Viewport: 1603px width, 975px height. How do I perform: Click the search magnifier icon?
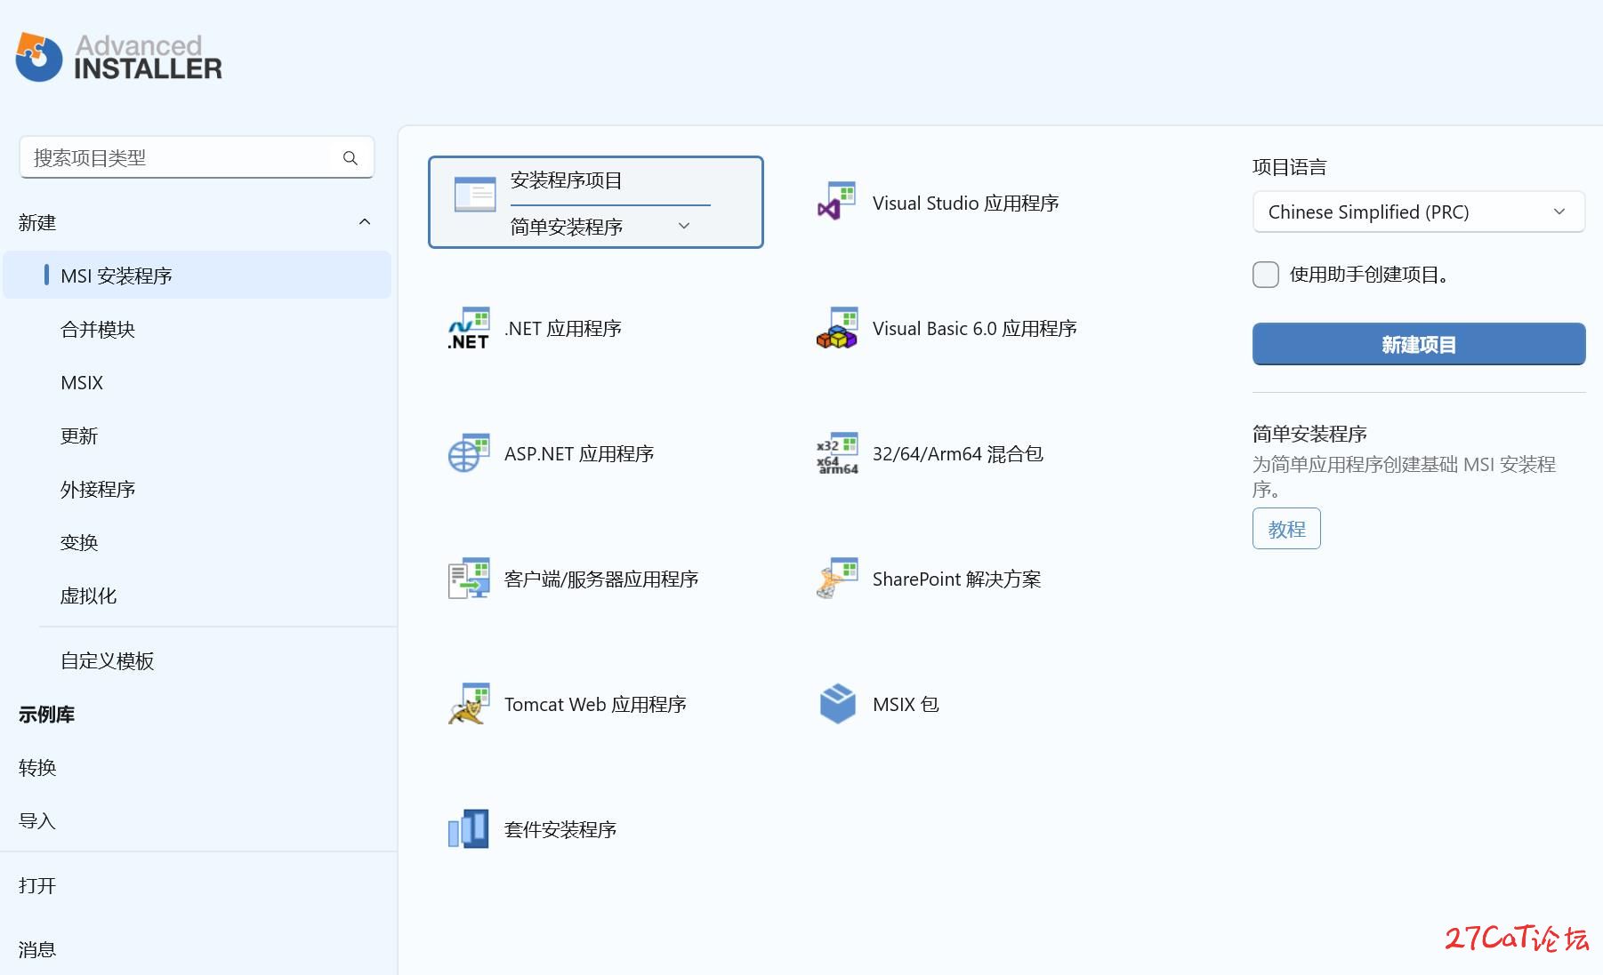point(350,158)
